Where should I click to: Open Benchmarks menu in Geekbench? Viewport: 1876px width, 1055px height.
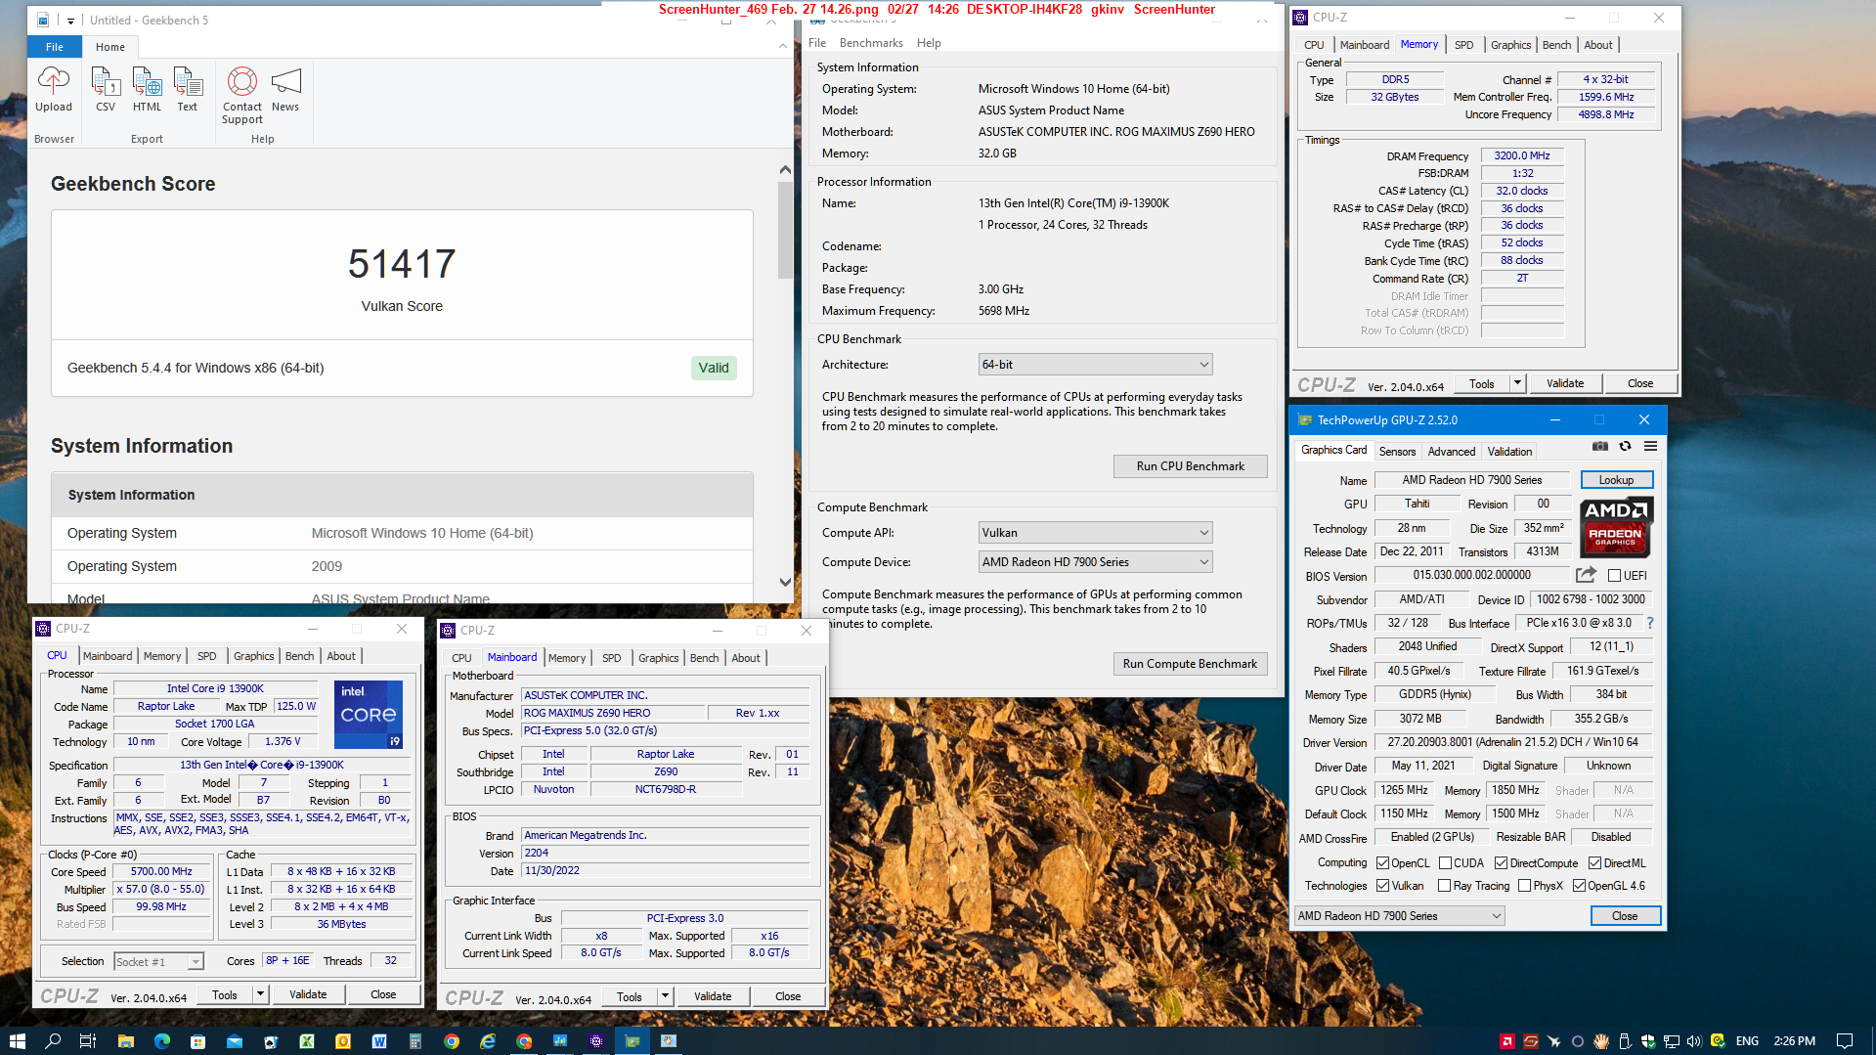871,43
